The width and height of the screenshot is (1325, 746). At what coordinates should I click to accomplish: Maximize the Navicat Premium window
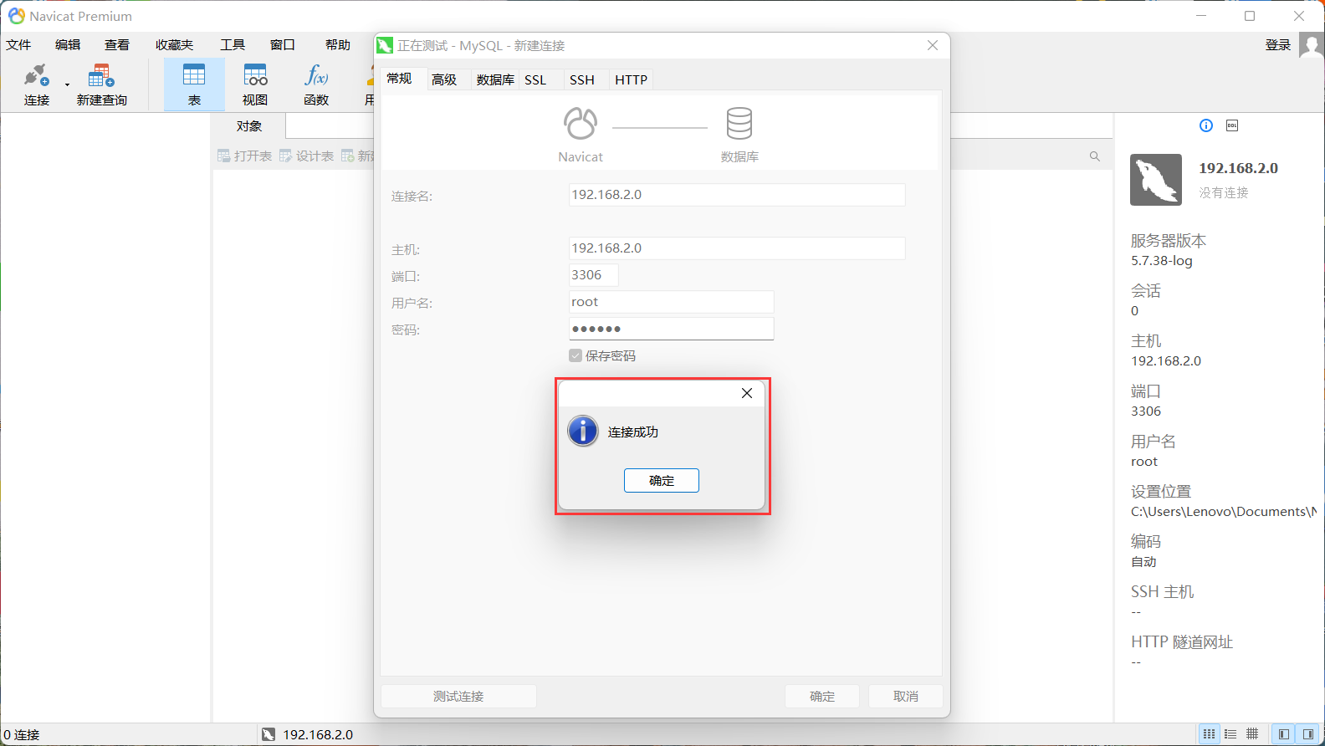[1250, 16]
